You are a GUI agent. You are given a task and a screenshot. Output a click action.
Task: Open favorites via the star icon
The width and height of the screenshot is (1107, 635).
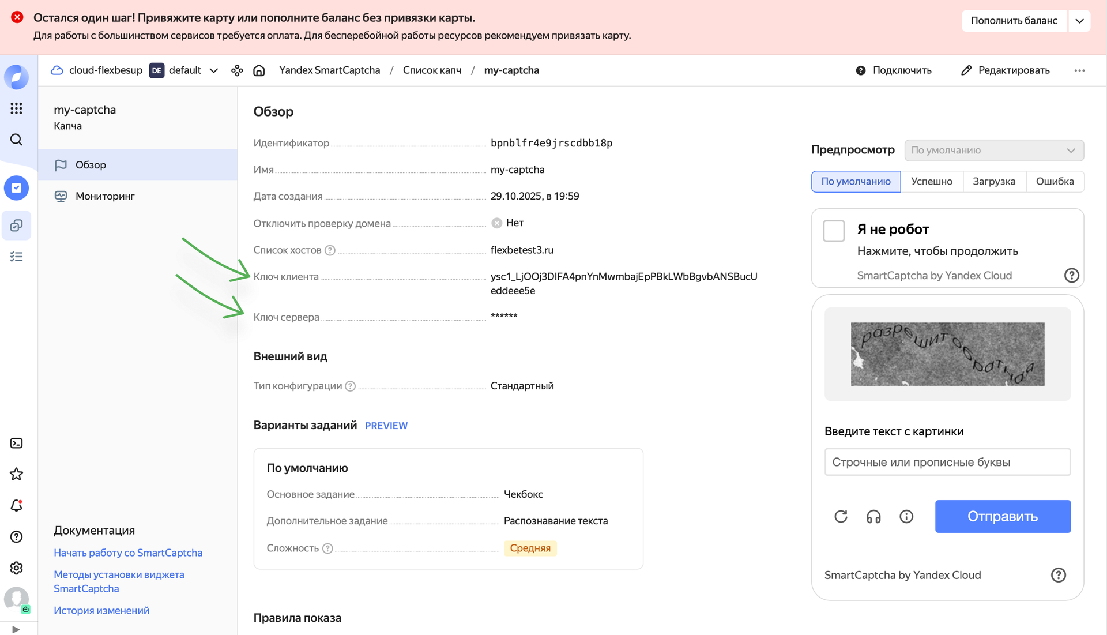click(x=17, y=474)
